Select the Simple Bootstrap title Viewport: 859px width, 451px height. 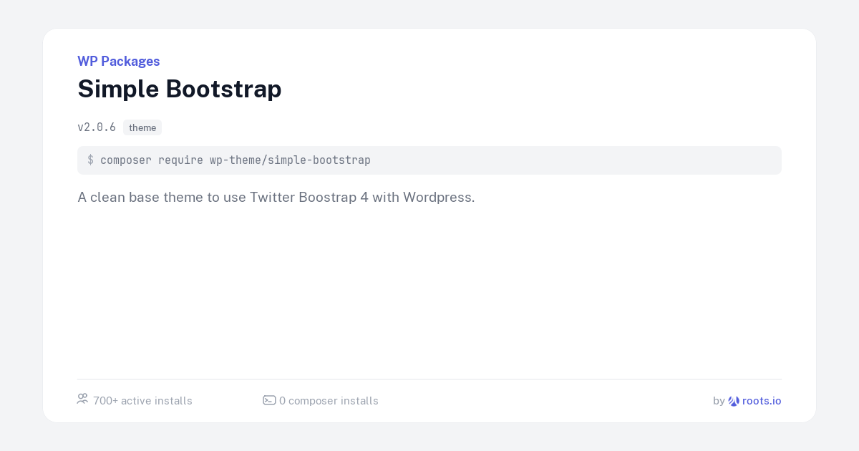[x=180, y=89]
